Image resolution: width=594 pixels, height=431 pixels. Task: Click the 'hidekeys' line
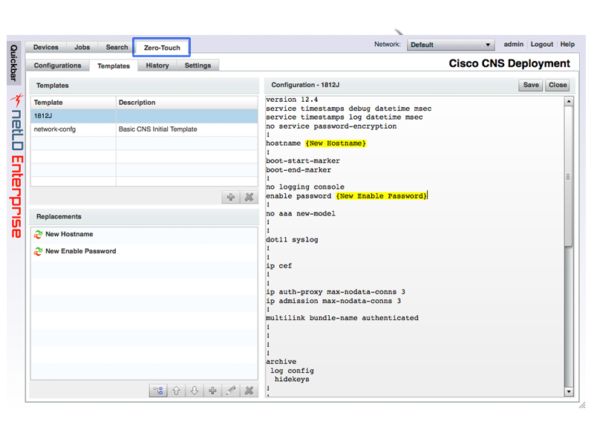coord(292,379)
